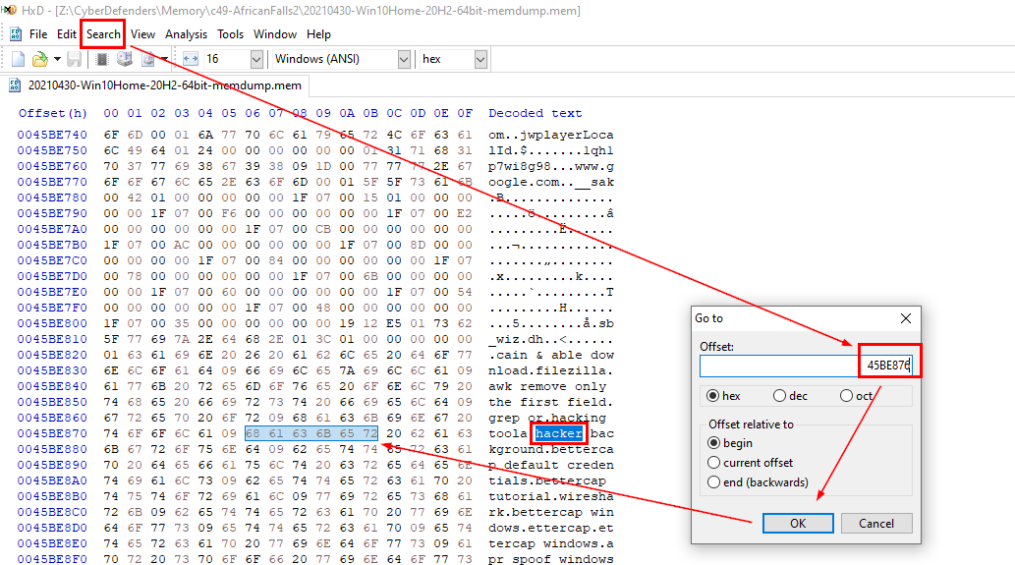The image size is (1015, 565).
Task: Click decoded text 'kground.betterca'
Action: tap(551, 448)
